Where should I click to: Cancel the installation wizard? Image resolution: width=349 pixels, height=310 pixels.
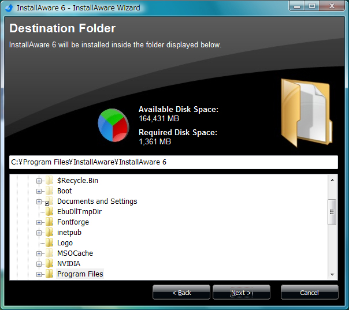(x=310, y=293)
